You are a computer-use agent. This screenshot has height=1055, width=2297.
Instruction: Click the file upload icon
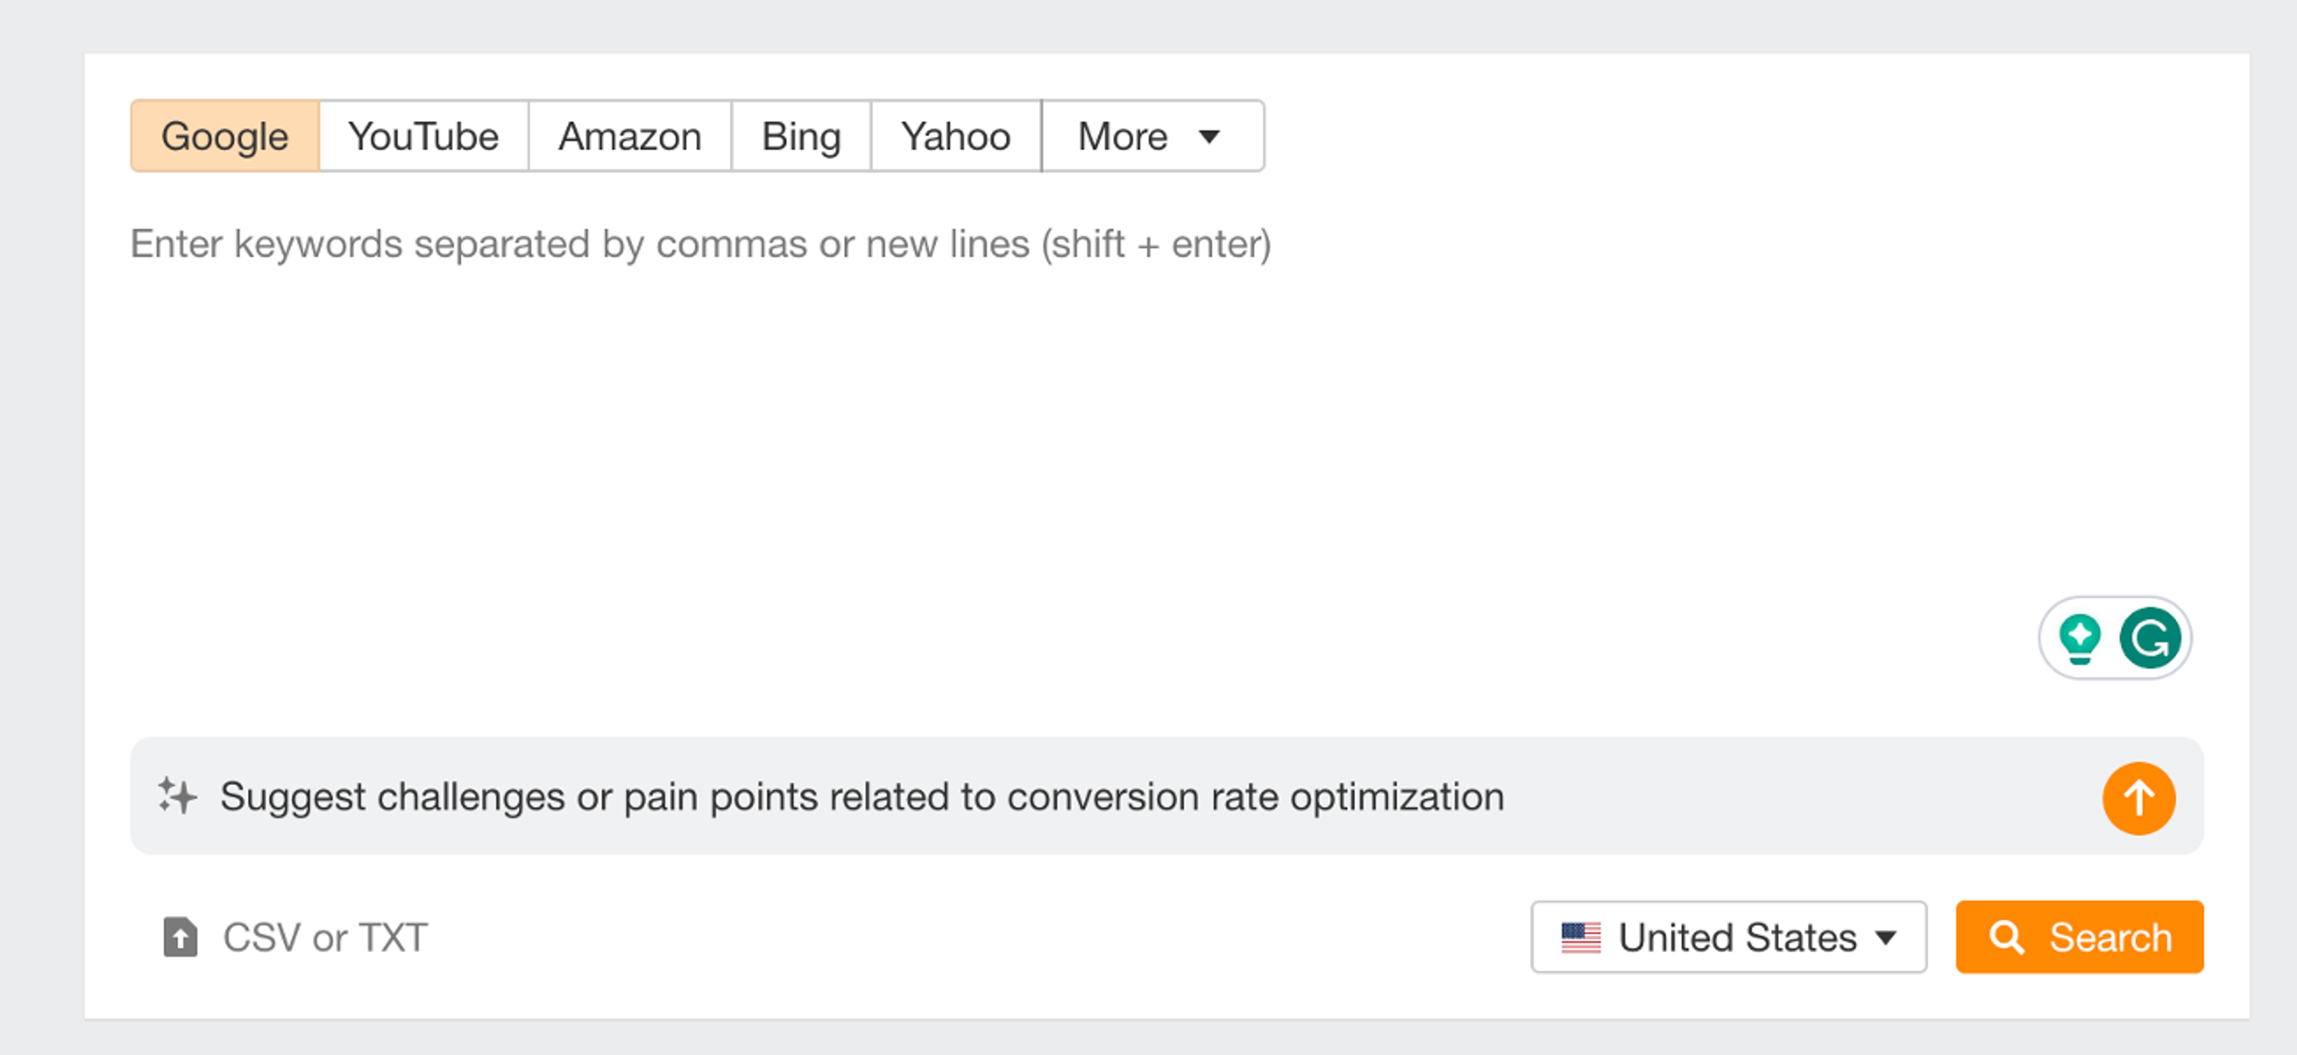pos(180,937)
